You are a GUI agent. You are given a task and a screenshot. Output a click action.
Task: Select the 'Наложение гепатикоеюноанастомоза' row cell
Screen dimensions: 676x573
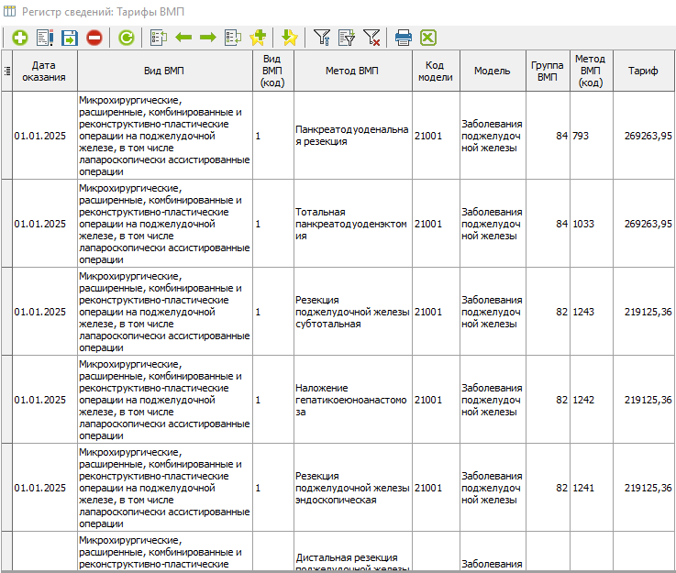(352, 400)
